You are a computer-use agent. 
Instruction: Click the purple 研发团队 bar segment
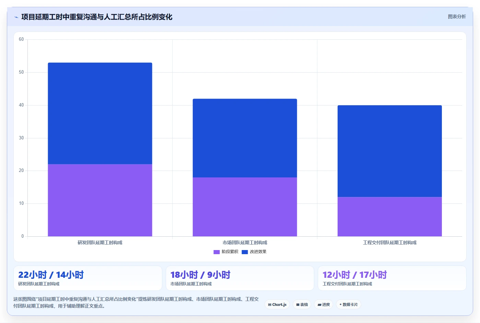click(100, 200)
